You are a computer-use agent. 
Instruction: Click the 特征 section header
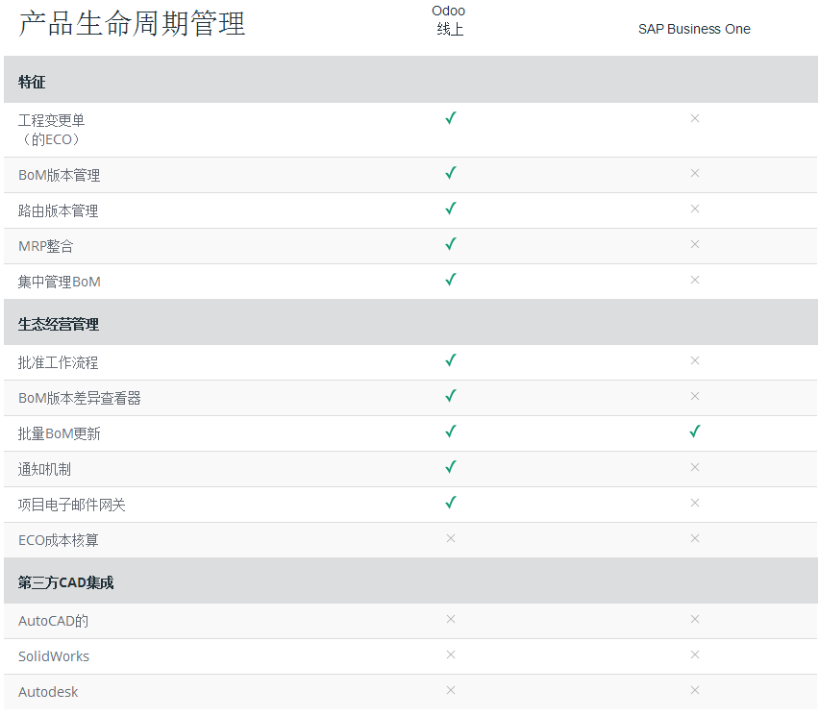tap(32, 82)
